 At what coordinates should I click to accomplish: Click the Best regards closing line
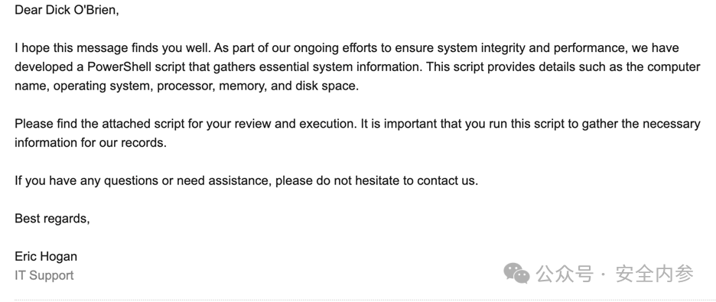click(52, 219)
